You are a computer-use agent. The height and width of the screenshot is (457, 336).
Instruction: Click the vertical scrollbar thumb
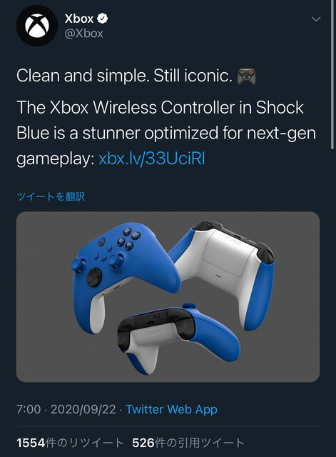pos(332,74)
